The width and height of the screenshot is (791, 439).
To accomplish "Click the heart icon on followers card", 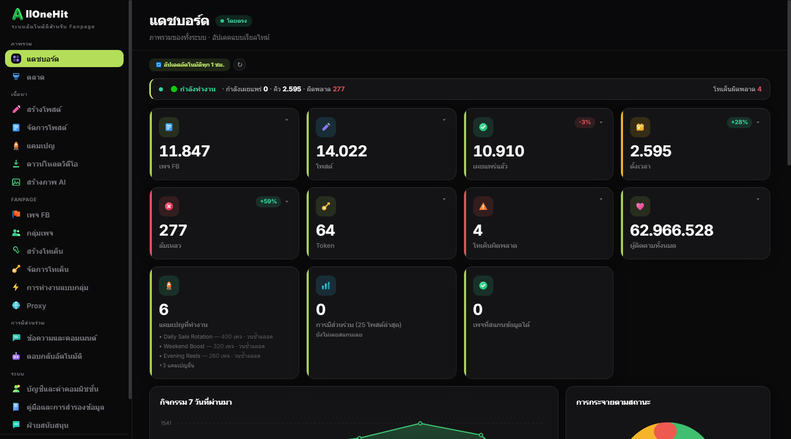I will pyautogui.click(x=640, y=206).
